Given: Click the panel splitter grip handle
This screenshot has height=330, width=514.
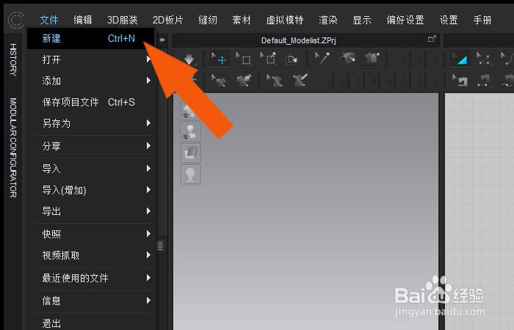Looking at the screenshot, I should click(x=160, y=246).
